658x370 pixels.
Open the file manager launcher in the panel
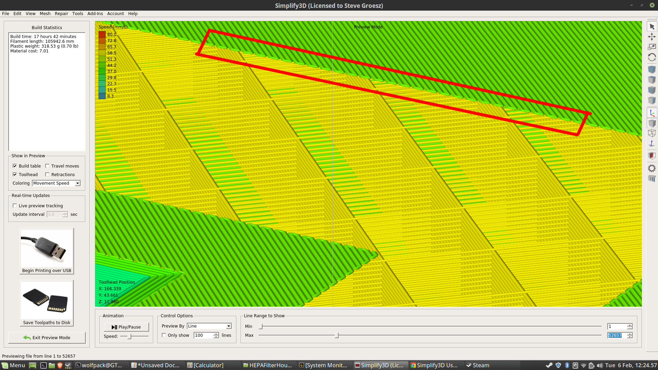[x=52, y=365]
